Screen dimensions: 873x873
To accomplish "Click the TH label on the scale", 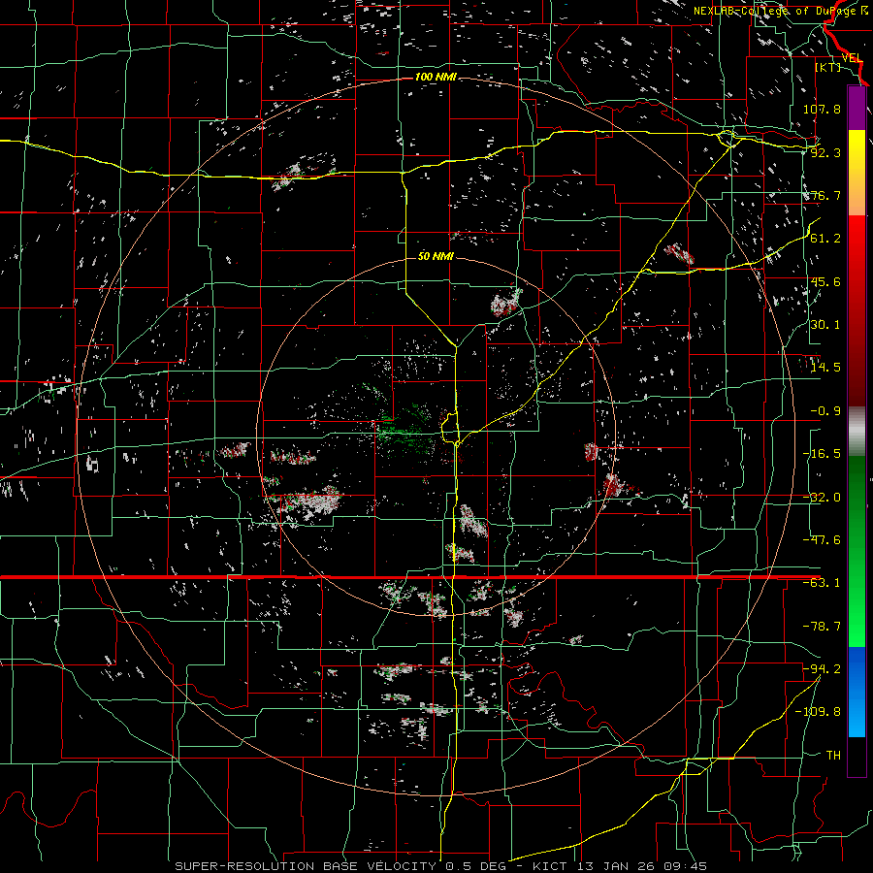I will 833,756.
